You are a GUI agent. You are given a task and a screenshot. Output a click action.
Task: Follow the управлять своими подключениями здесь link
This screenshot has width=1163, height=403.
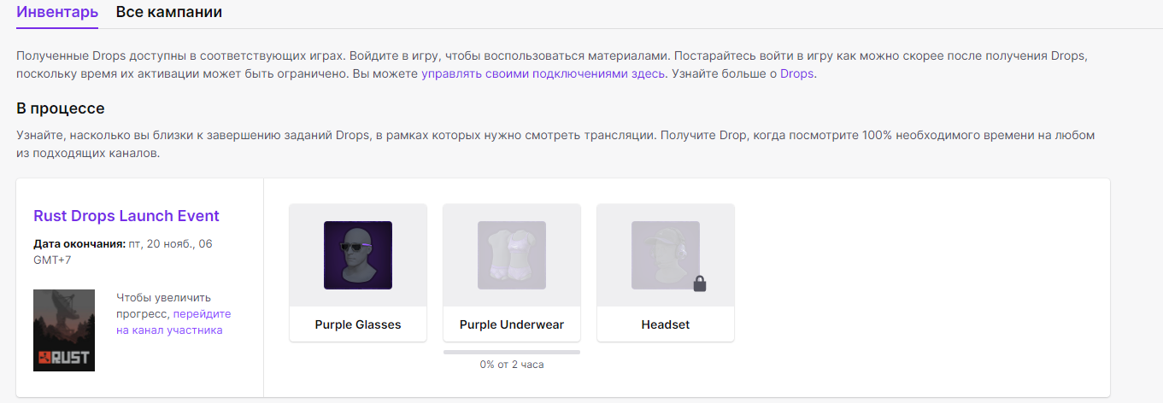[543, 73]
